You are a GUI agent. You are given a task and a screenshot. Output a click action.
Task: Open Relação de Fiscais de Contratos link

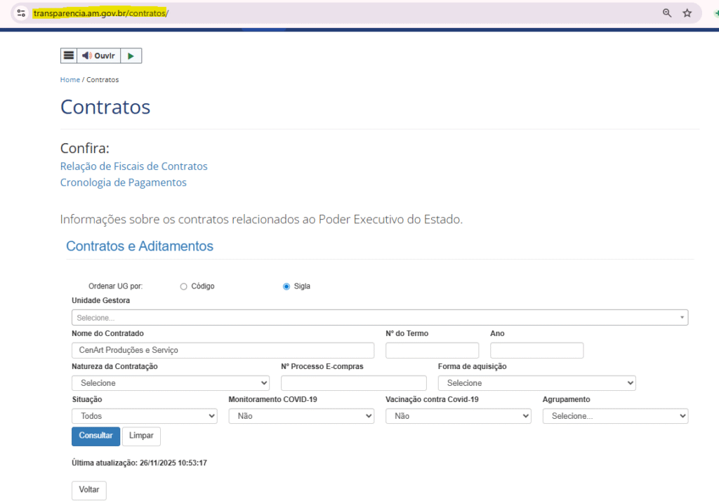pos(133,166)
